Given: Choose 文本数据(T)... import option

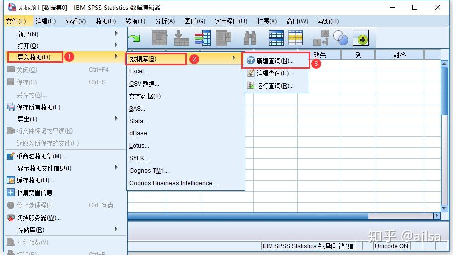Looking at the screenshot, I should click(x=186, y=96).
